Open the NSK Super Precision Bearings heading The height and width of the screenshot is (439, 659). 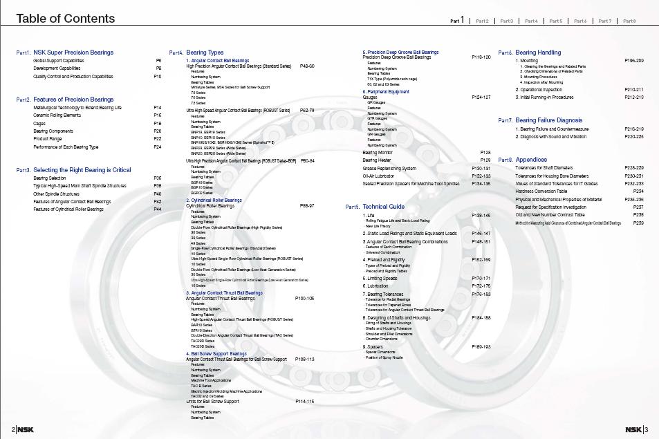pyautogui.click(x=73, y=53)
